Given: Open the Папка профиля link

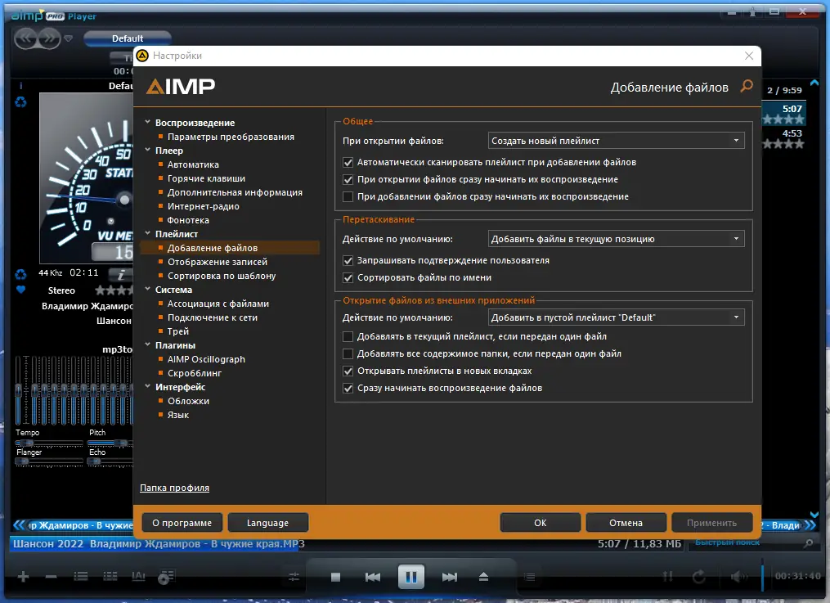Looking at the screenshot, I should click(174, 488).
